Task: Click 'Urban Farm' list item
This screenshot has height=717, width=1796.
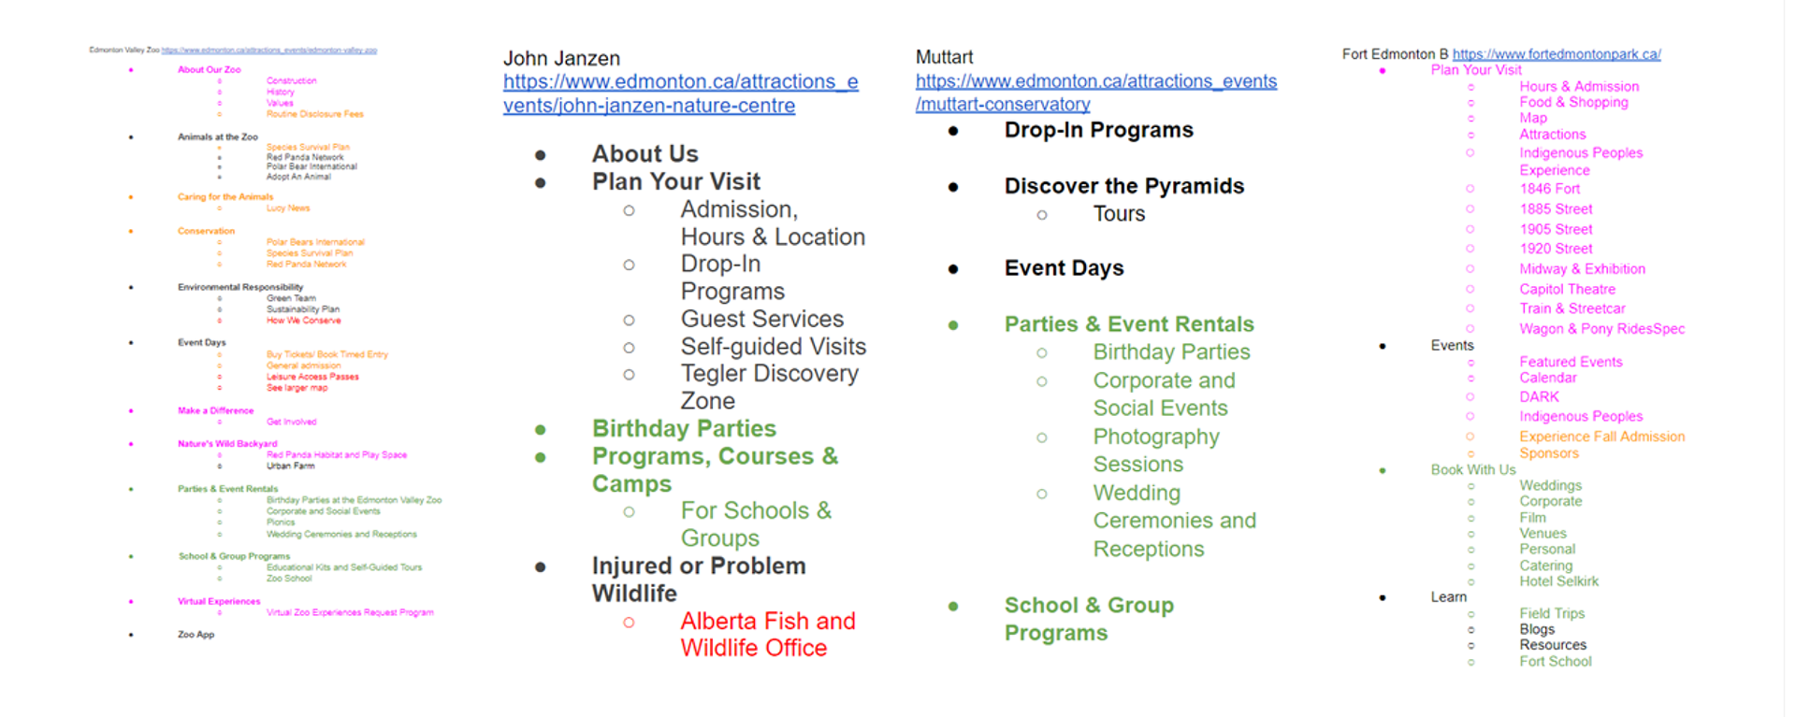Action: 291,466
